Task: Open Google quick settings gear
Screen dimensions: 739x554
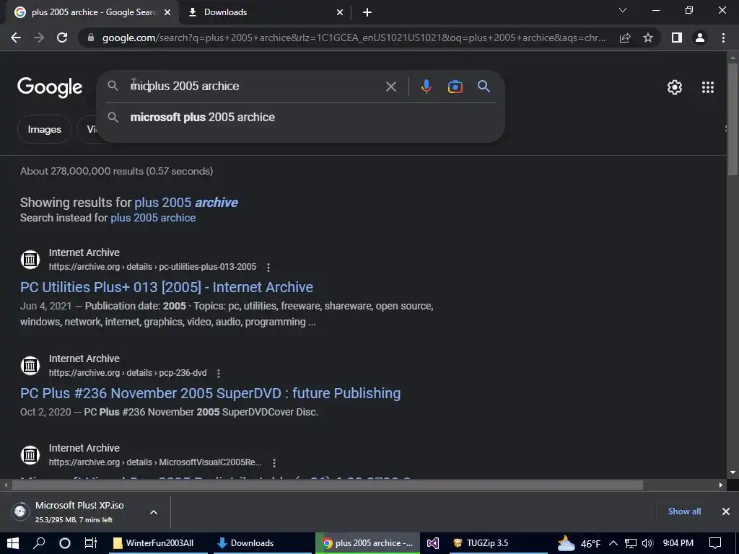Action: [675, 87]
